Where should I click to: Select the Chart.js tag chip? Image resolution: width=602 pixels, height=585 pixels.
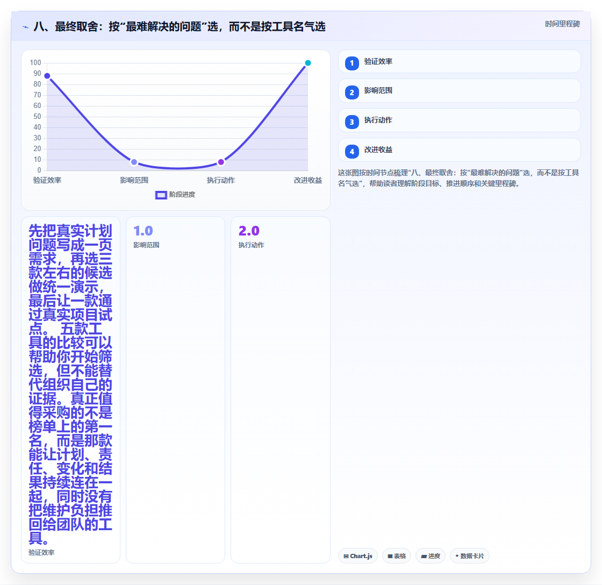358,556
